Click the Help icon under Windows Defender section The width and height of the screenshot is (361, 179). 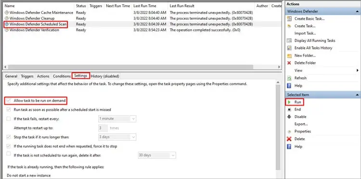point(289,85)
